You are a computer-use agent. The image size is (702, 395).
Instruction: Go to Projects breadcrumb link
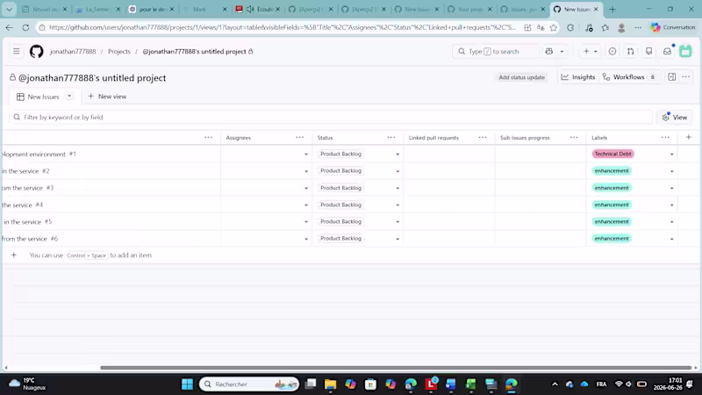[x=119, y=52]
